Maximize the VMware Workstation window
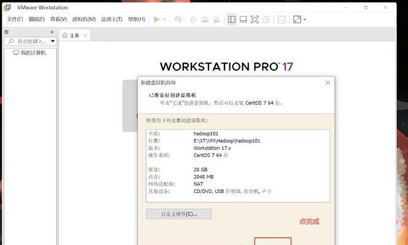The image size is (408, 245). 366,8
